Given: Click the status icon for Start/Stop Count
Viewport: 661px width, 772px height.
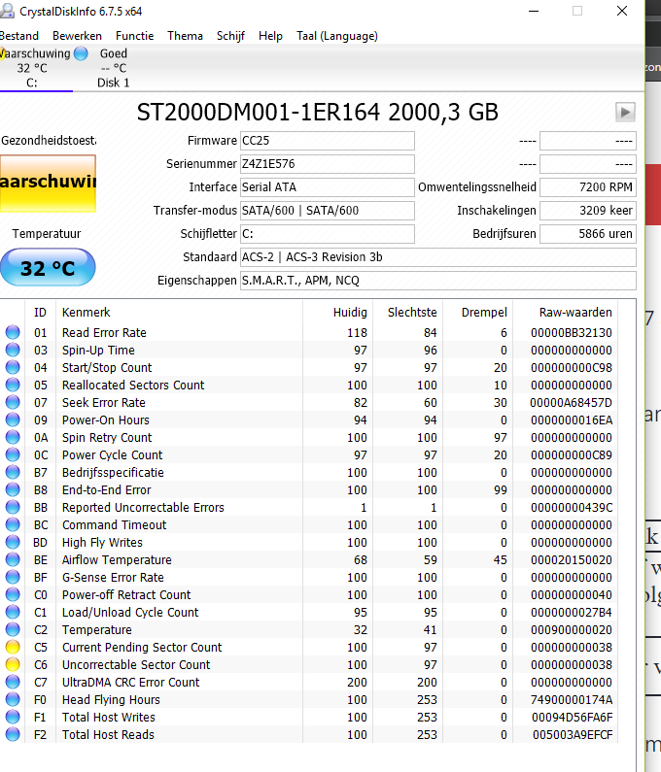Looking at the screenshot, I should click(x=13, y=367).
